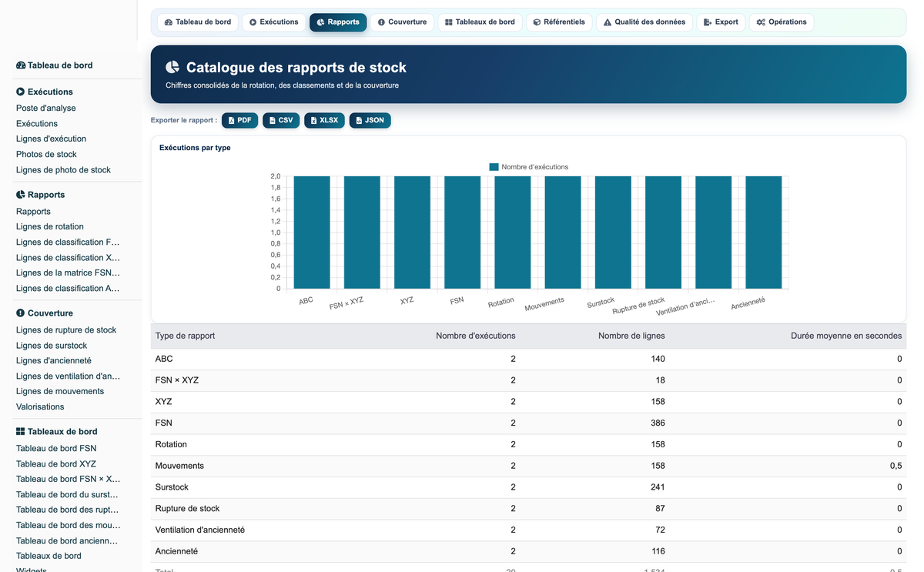Open the Couverture top tab
The image size is (924, 572).
pos(402,22)
